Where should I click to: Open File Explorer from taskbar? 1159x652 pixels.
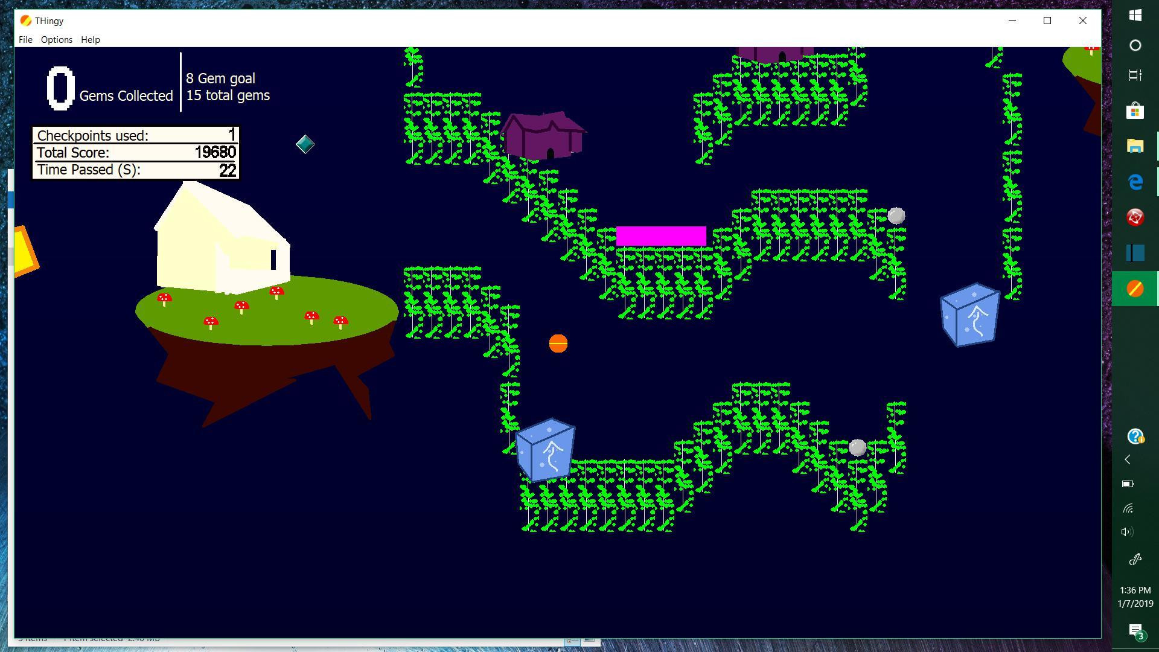click(x=1135, y=146)
